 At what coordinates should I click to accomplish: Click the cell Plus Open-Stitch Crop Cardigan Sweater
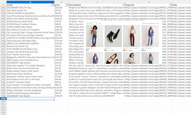30,35
